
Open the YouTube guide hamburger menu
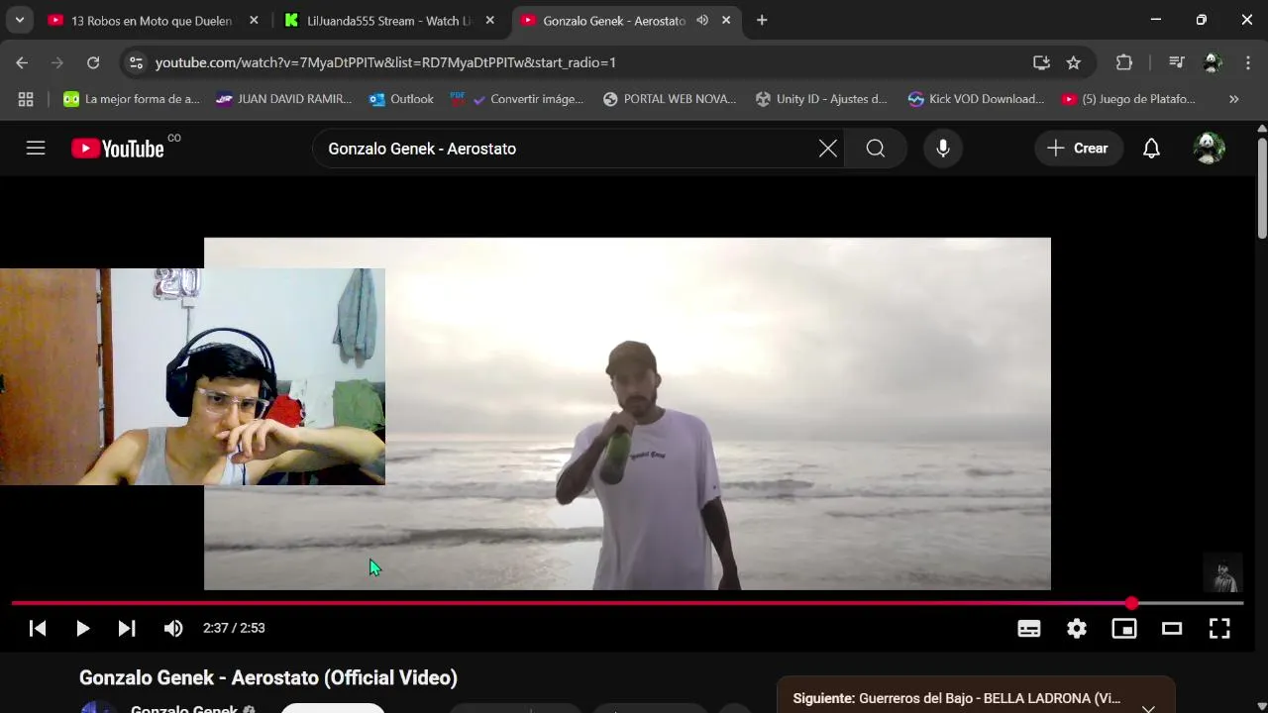tap(36, 149)
